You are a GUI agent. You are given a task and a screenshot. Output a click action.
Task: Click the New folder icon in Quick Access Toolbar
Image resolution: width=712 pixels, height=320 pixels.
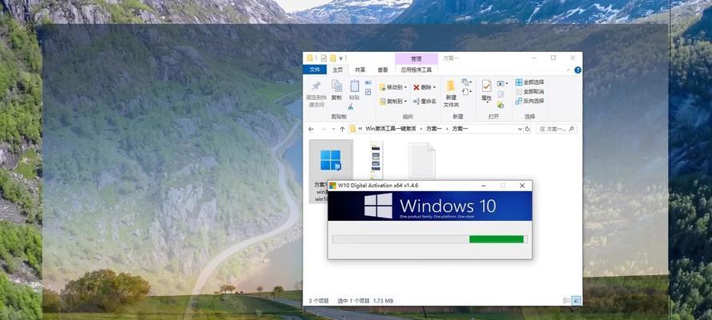333,58
